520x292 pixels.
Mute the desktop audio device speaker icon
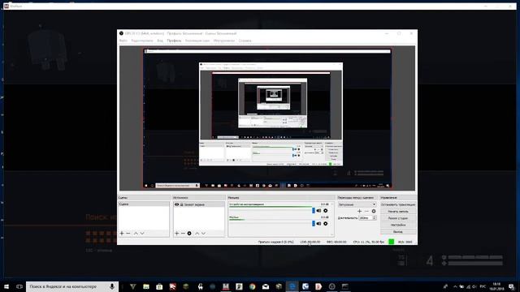click(318, 211)
